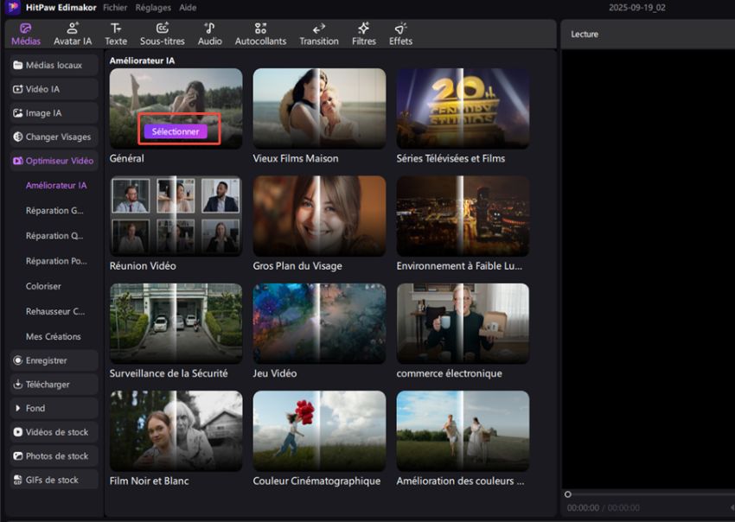Viewport: 735px width, 522px height.
Task: Open the Sous-titres tool
Action: click(163, 35)
